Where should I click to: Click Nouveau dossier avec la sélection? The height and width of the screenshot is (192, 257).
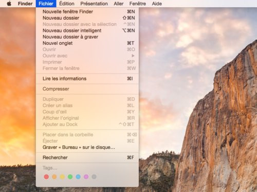coord(87,24)
